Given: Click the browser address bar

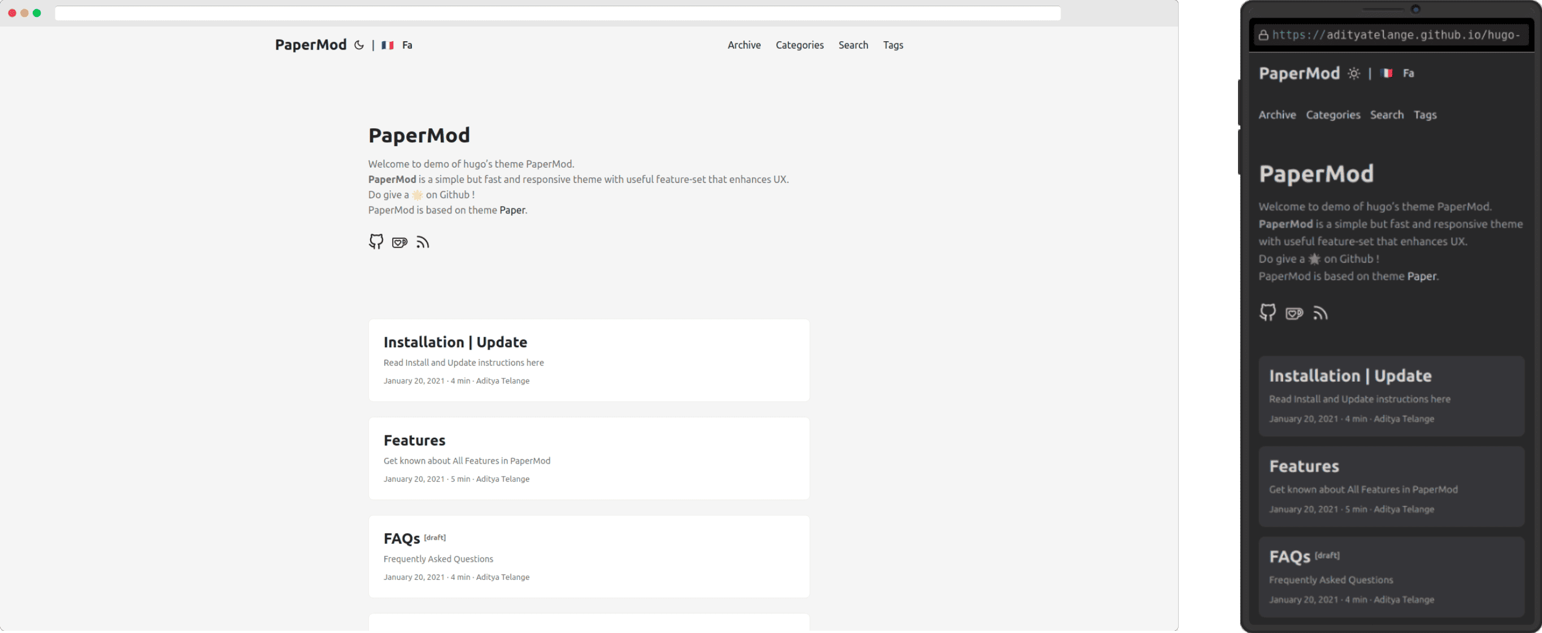Looking at the screenshot, I should tap(557, 12).
